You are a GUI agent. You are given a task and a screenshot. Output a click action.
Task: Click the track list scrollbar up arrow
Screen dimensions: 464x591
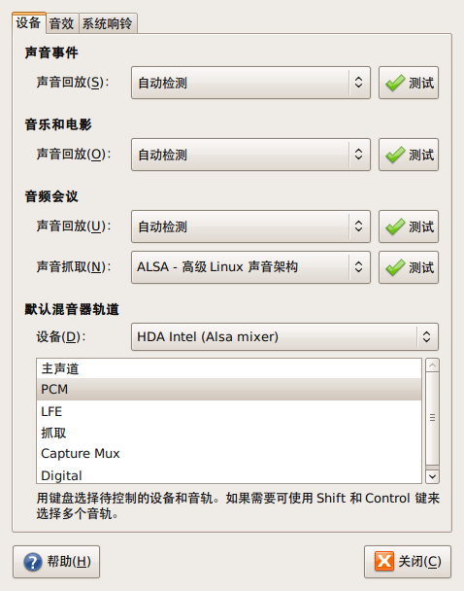point(432,365)
